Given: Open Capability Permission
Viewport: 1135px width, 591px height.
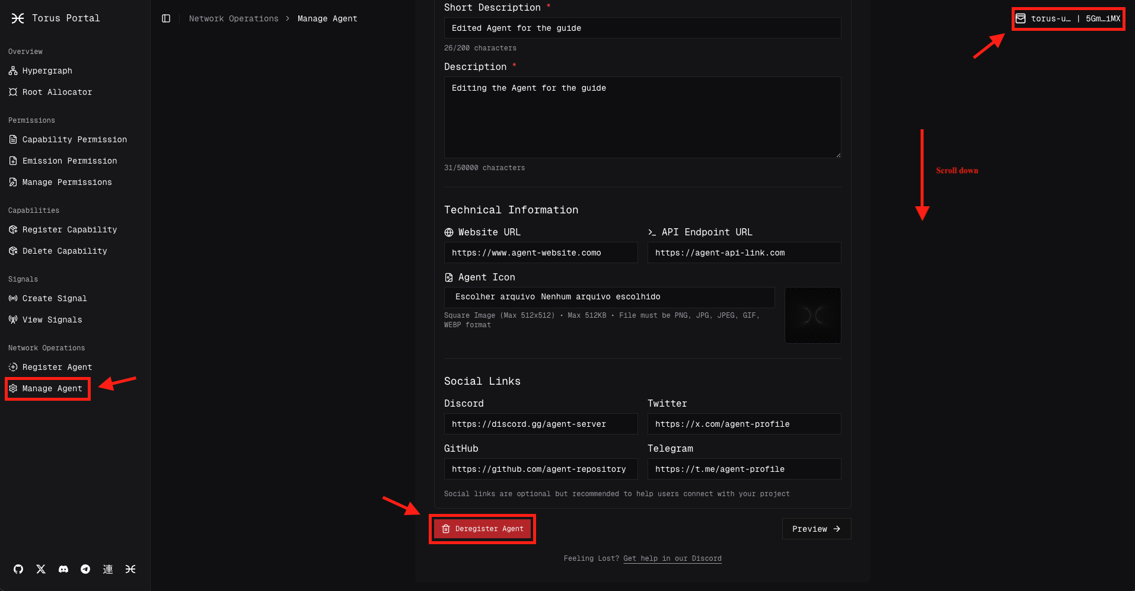Looking at the screenshot, I should coord(74,139).
